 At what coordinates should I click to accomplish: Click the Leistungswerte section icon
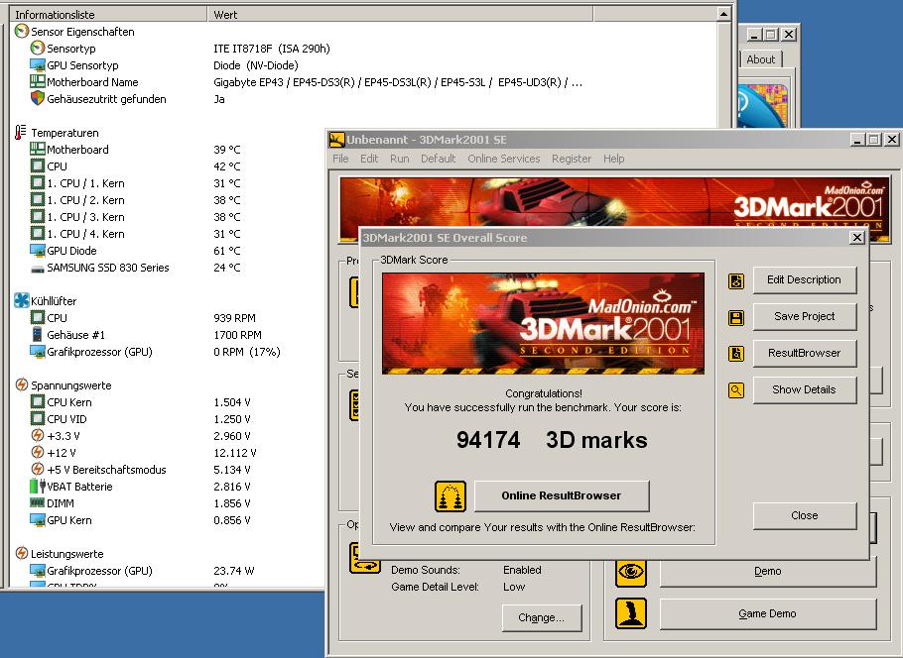(x=21, y=553)
